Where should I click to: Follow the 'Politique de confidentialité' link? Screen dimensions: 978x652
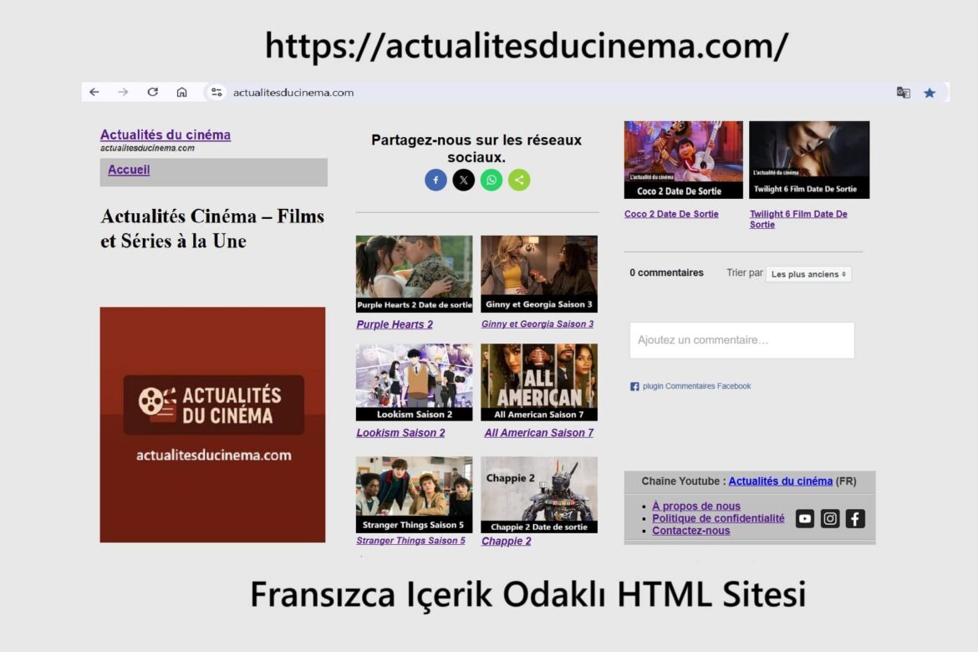pos(718,518)
